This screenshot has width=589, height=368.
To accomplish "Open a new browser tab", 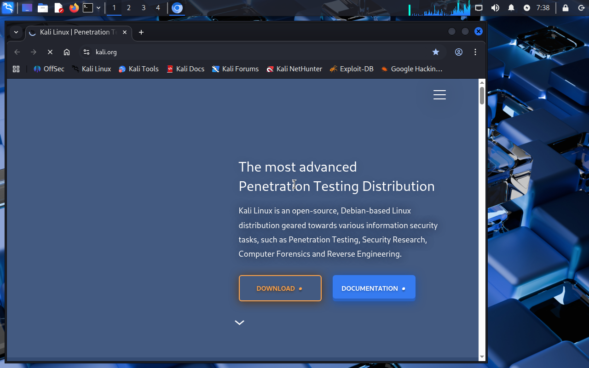I will [x=141, y=32].
